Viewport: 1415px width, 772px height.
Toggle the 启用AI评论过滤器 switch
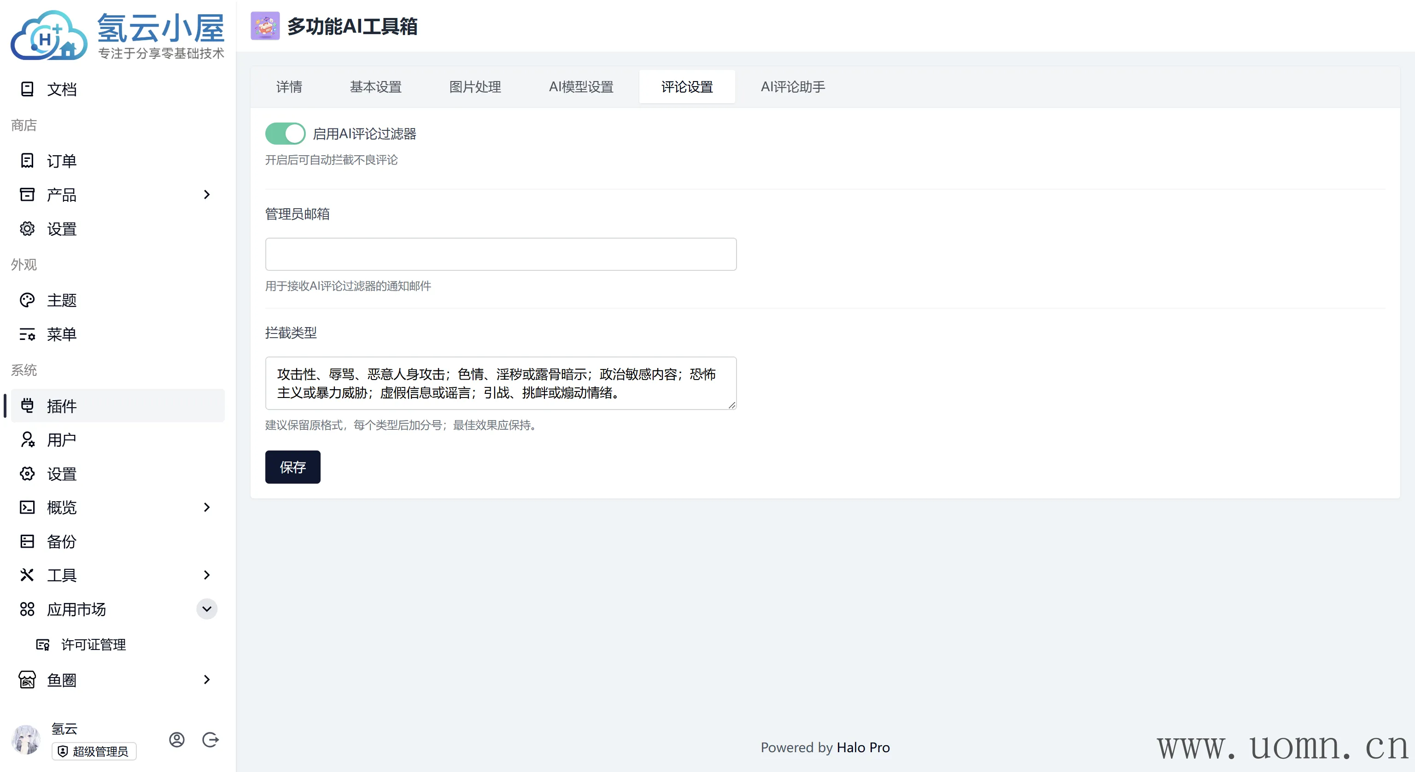coord(285,134)
